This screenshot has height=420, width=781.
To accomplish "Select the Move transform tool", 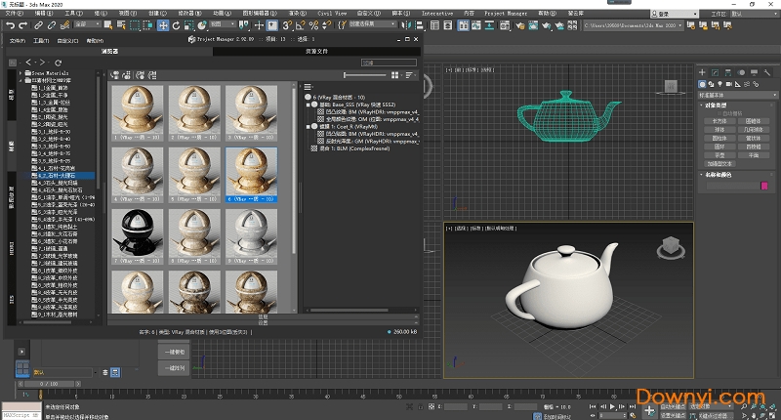I will coord(163,24).
